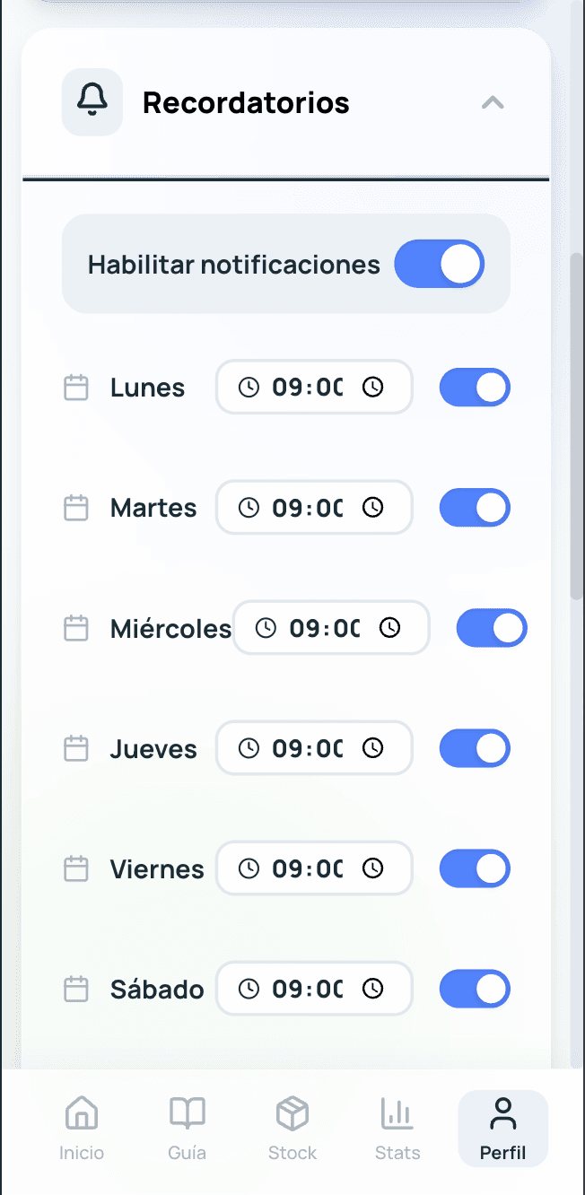The width and height of the screenshot is (585, 1195).
Task: Turn off the Lunes reminder toggle
Action: click(x=475, y=387)
